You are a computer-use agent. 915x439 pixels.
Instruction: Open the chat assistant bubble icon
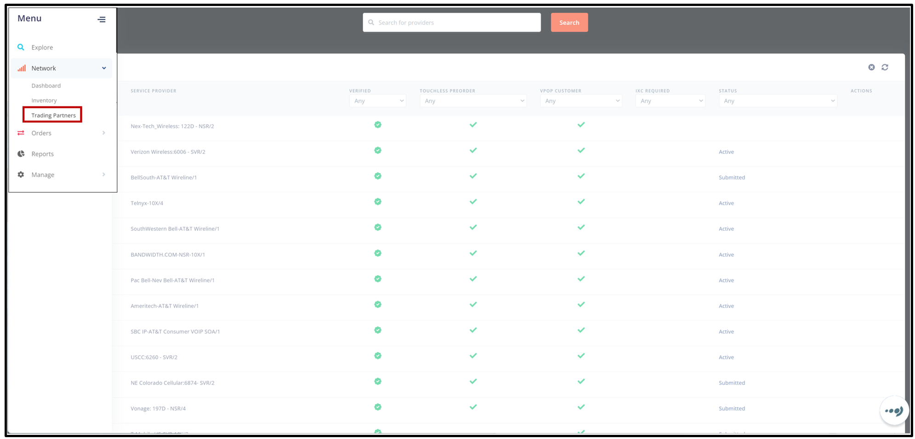coord(894,411)
